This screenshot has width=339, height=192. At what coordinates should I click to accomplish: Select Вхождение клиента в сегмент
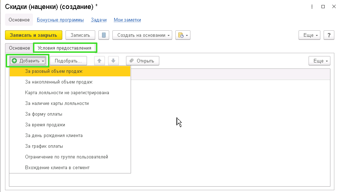click(70, 168)
